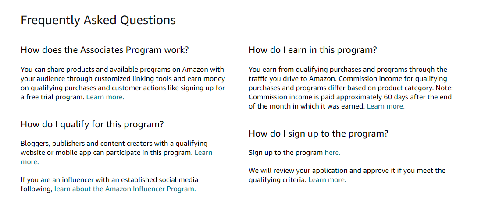Select 'How do I qualify for this program?' heading
This screenshot has height=203, width=481.
point(92,124)
